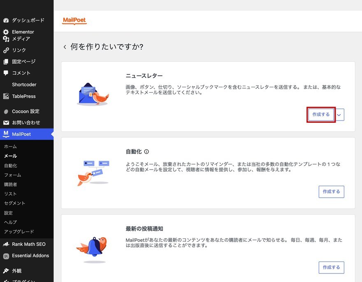Click the Elementor gear icon
The image size is (362, 282).
6,32
